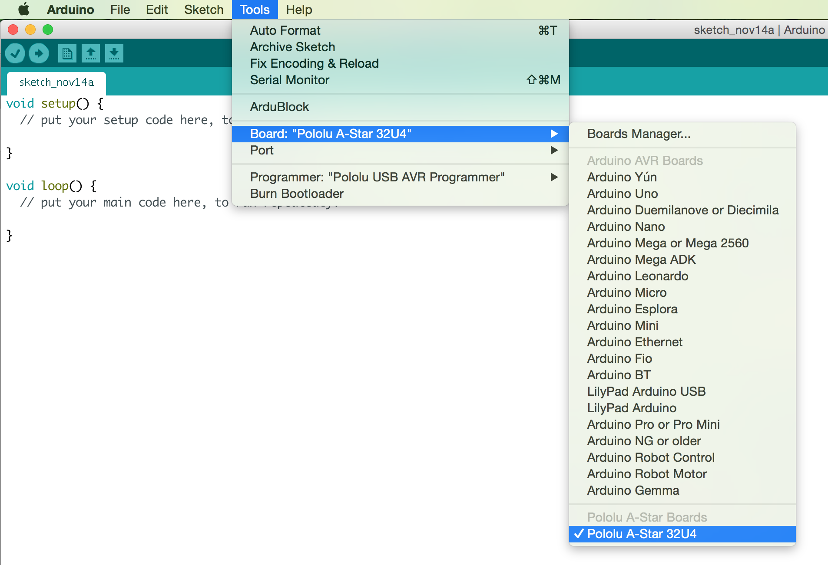Pick Arduino Pro or Pro Mini
This screenshot has width=828, height=565.
682,424
